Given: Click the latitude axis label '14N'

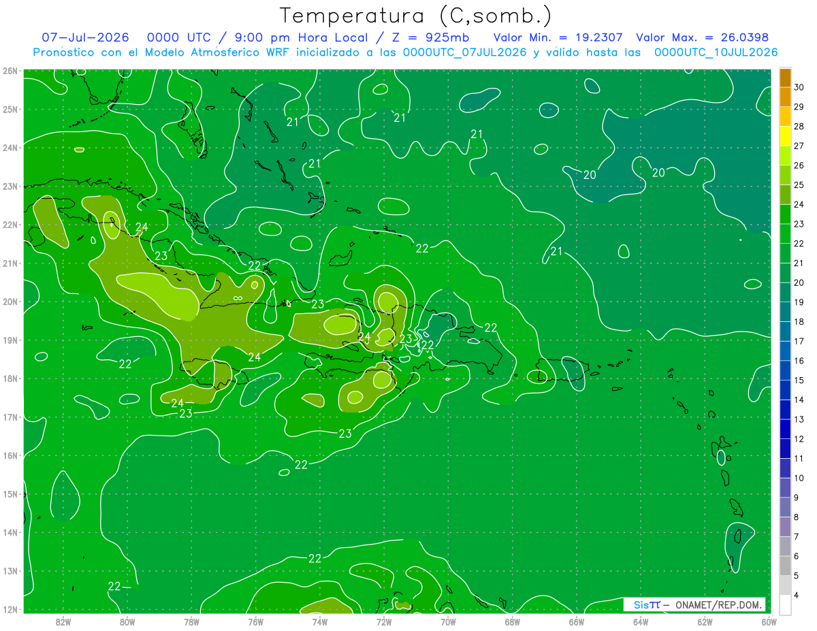Looking at the screenshot, I should 10,532.
